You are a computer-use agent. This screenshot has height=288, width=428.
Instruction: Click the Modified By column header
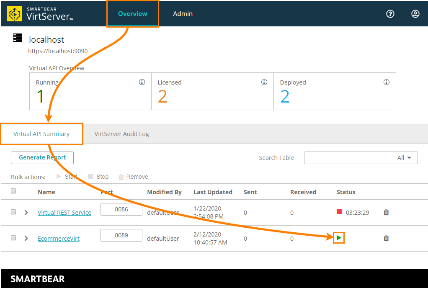click(164, 192)
